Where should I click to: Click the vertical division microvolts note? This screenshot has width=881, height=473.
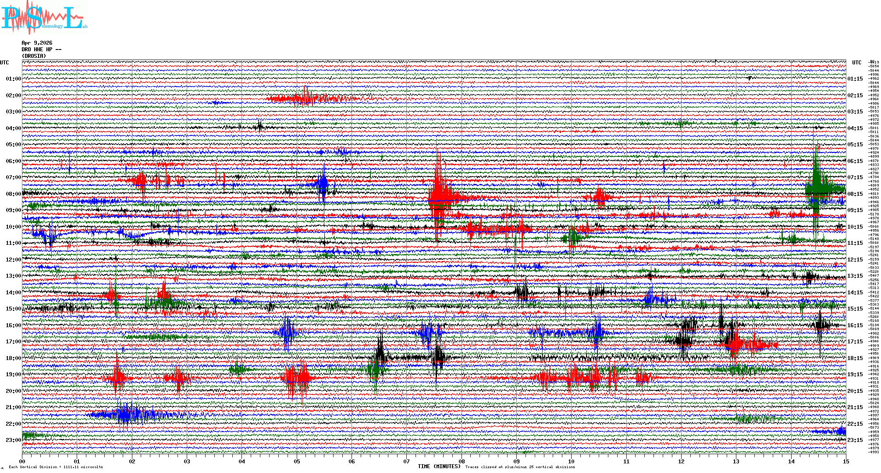click(56, 467)
